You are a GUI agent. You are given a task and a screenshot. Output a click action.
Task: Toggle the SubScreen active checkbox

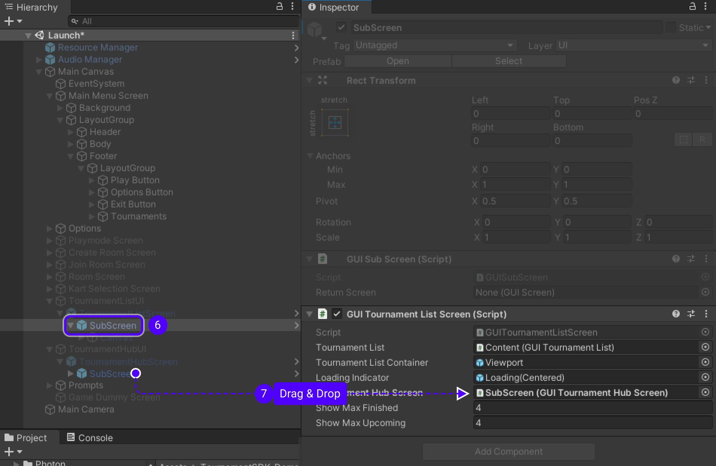point(341,28)
